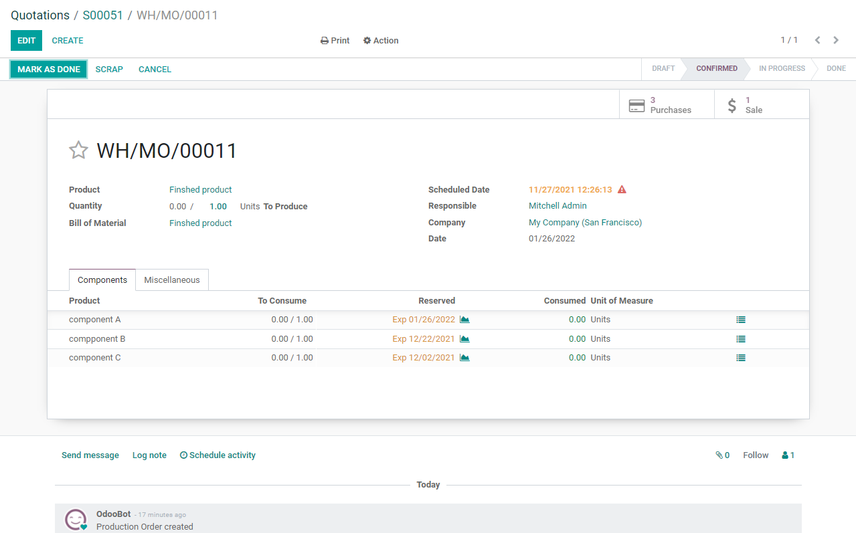Click the EDIT button
856x533 pixels.
(26, 41)
